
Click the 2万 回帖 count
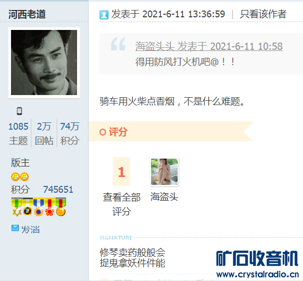pyautogui.click(x=44, y=133)
